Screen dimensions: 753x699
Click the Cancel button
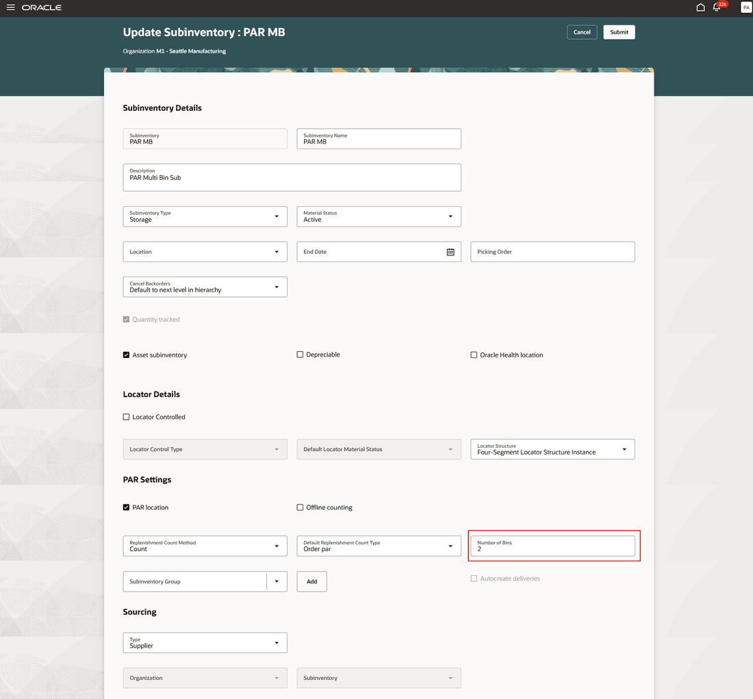[x=582, y=32]
